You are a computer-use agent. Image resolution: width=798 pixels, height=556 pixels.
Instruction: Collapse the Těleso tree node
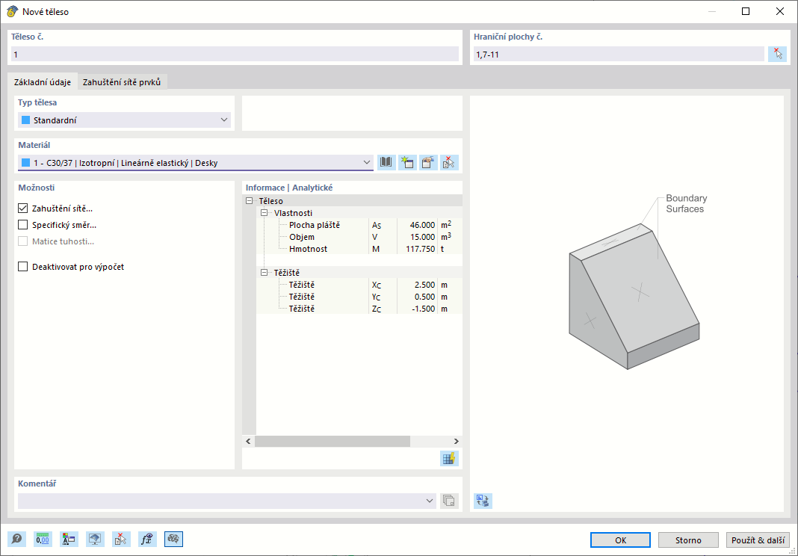tap(249, 201)
